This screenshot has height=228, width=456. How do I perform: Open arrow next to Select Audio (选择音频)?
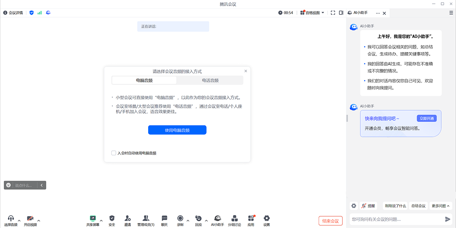click(x=19, y=220)
